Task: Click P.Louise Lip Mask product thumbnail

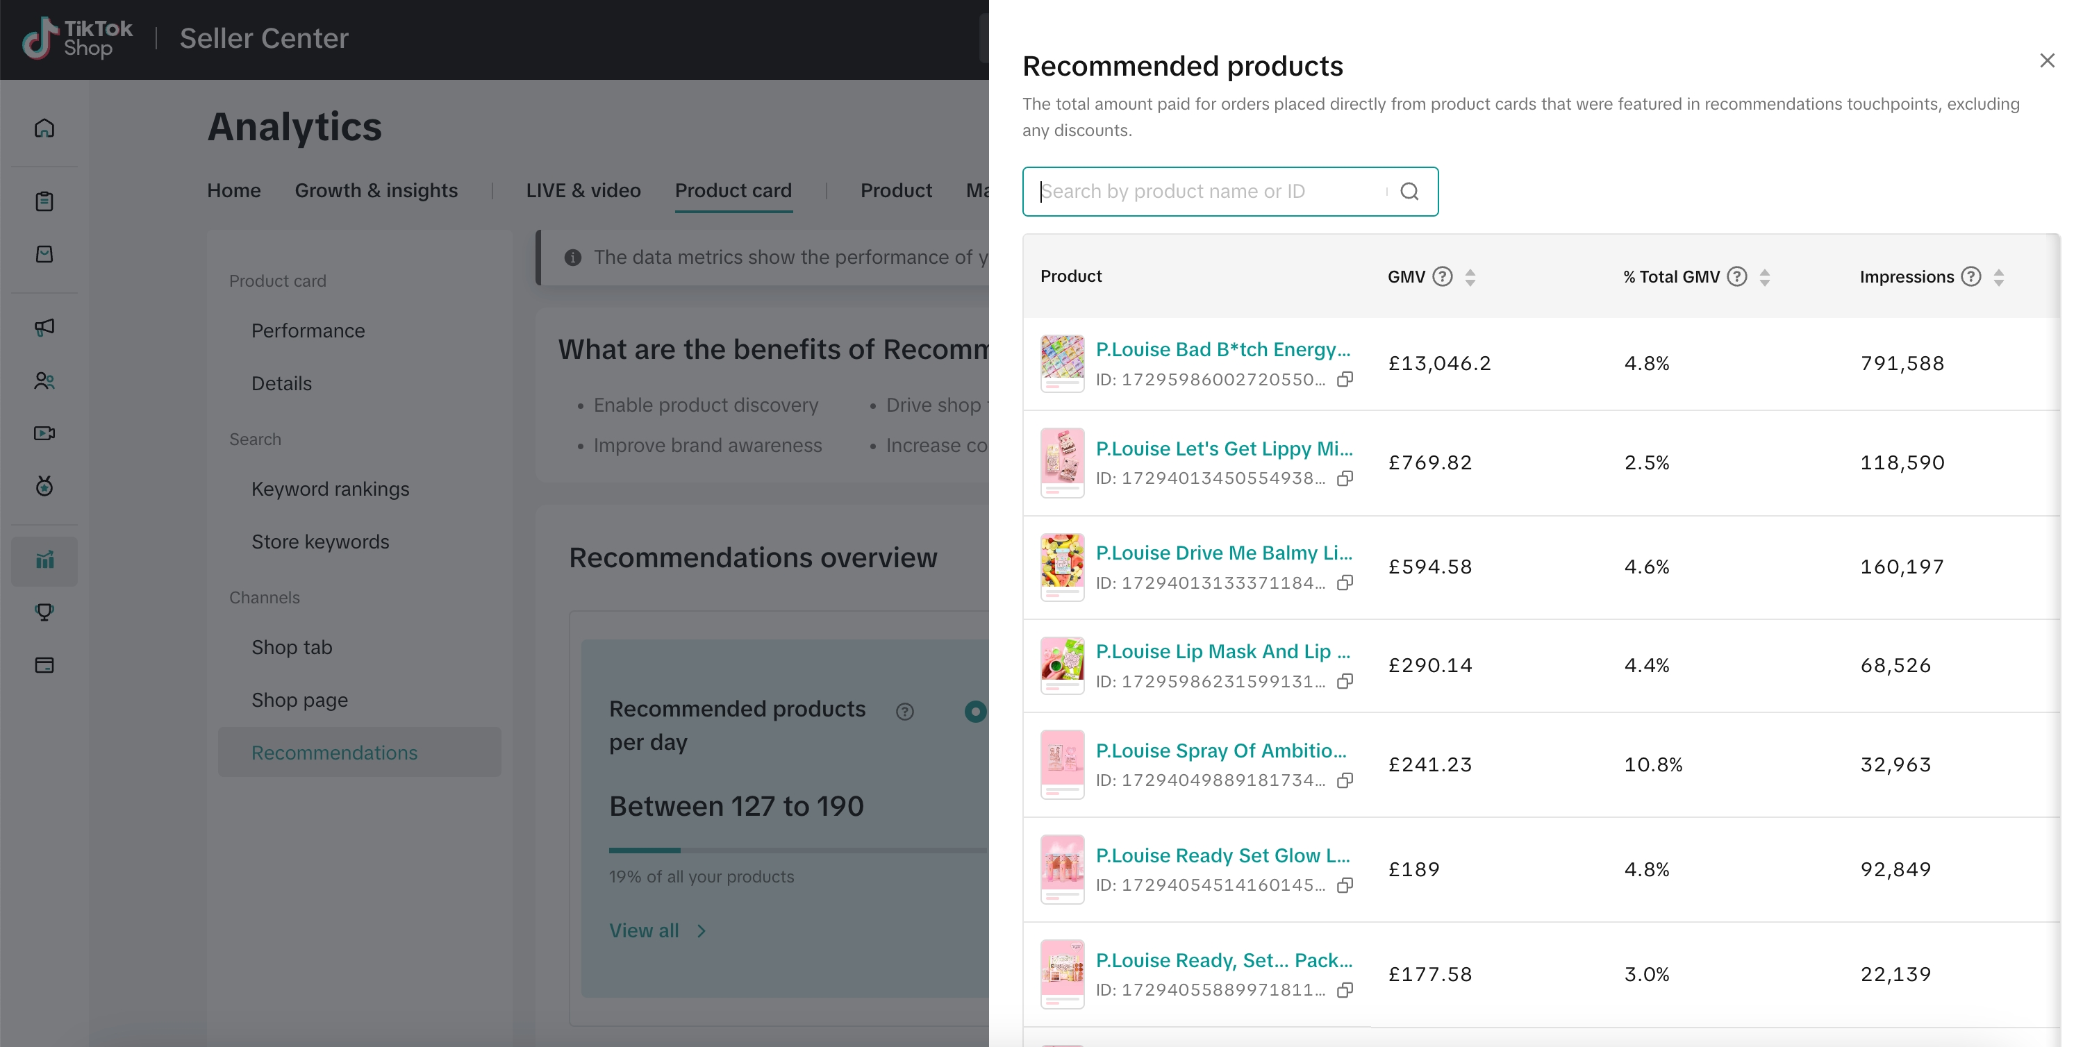Action: pos(1062,664)
